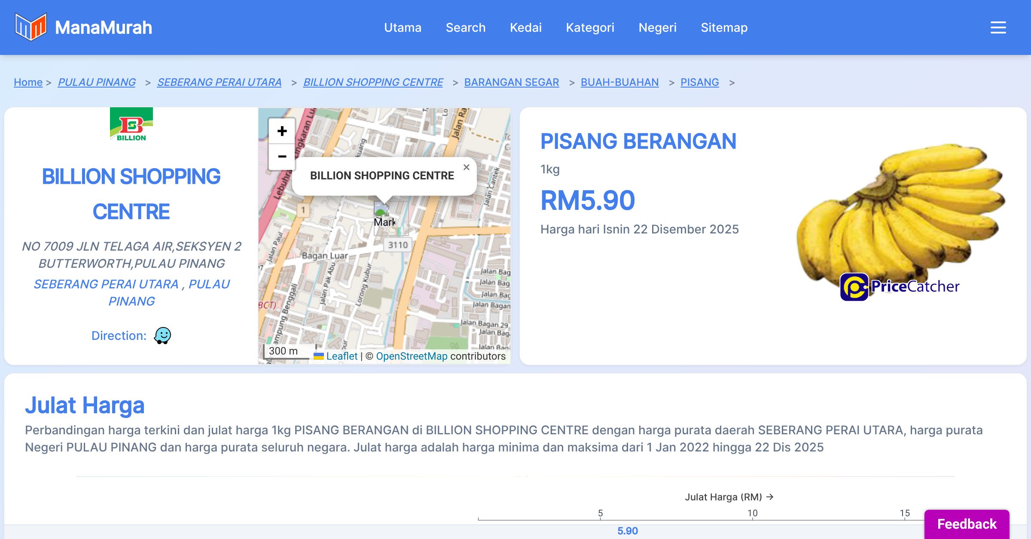Click the PULAU PINANG breadcrumb link
This screenshot has height=539, width=1031.
coord(97,82)
